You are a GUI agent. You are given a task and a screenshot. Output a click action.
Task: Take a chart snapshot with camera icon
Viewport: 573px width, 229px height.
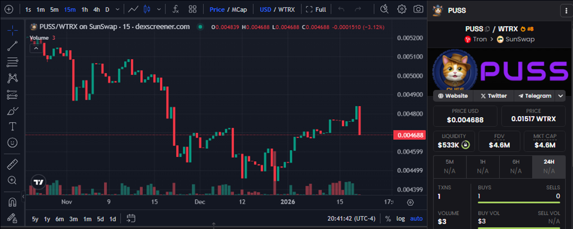click(418, 9)
